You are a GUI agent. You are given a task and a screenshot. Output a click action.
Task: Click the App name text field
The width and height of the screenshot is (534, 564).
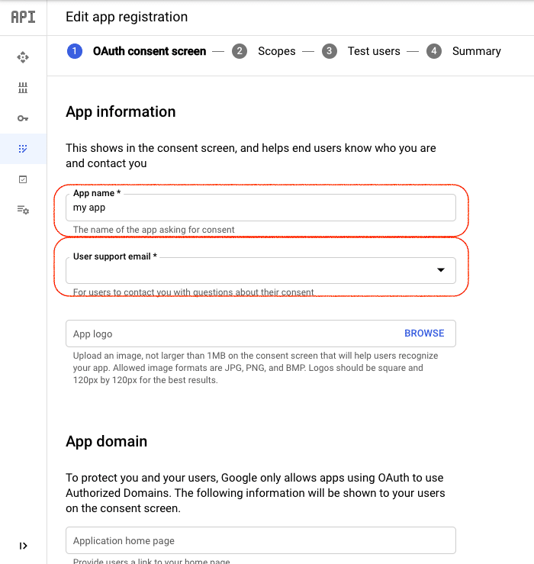[x=260, y=208]
